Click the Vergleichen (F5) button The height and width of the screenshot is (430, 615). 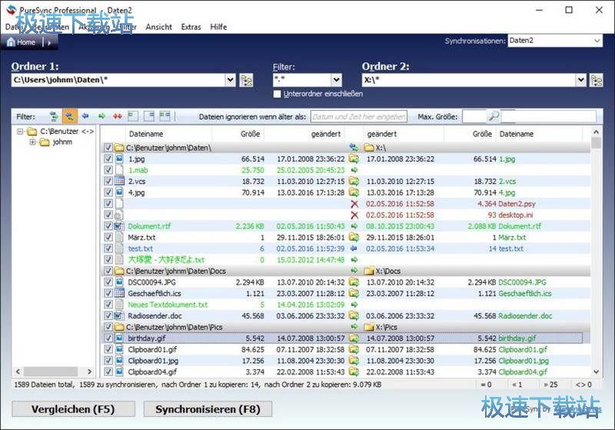(73, 409)
